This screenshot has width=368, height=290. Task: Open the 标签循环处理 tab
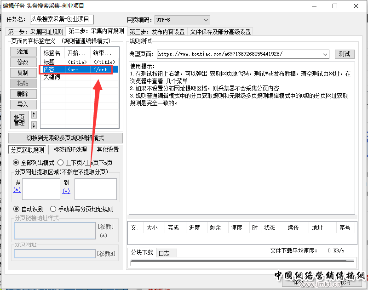(x=70, y=150)
